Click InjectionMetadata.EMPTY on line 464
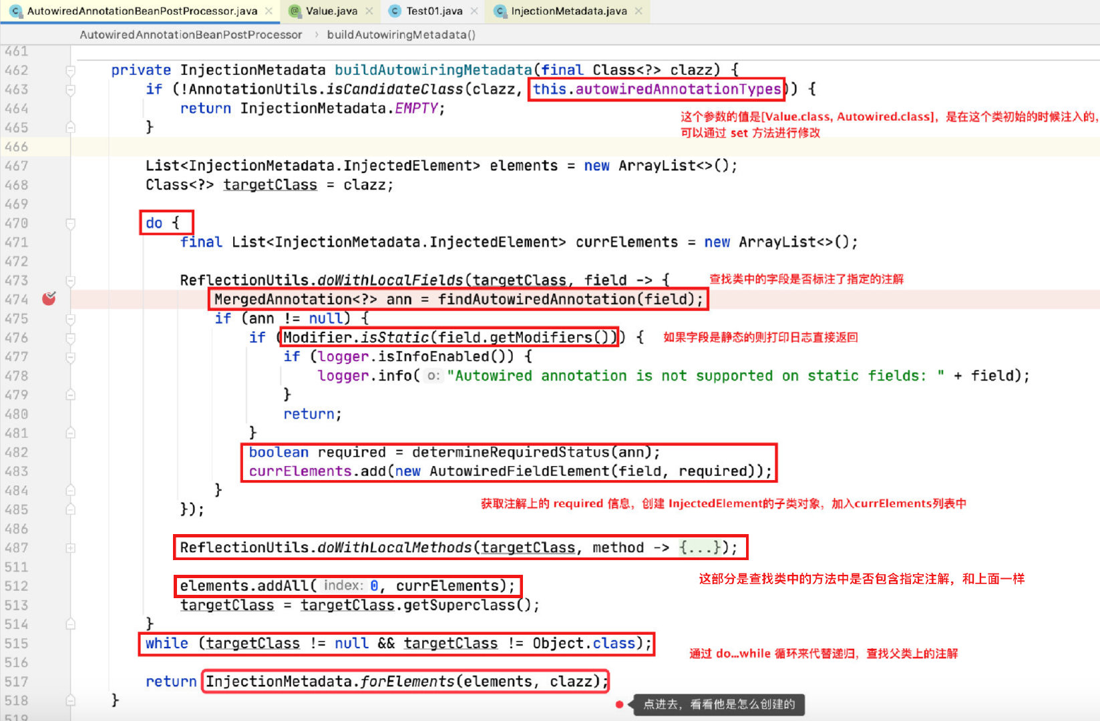This screenshot has height=721, width=1100. (339, 108)
